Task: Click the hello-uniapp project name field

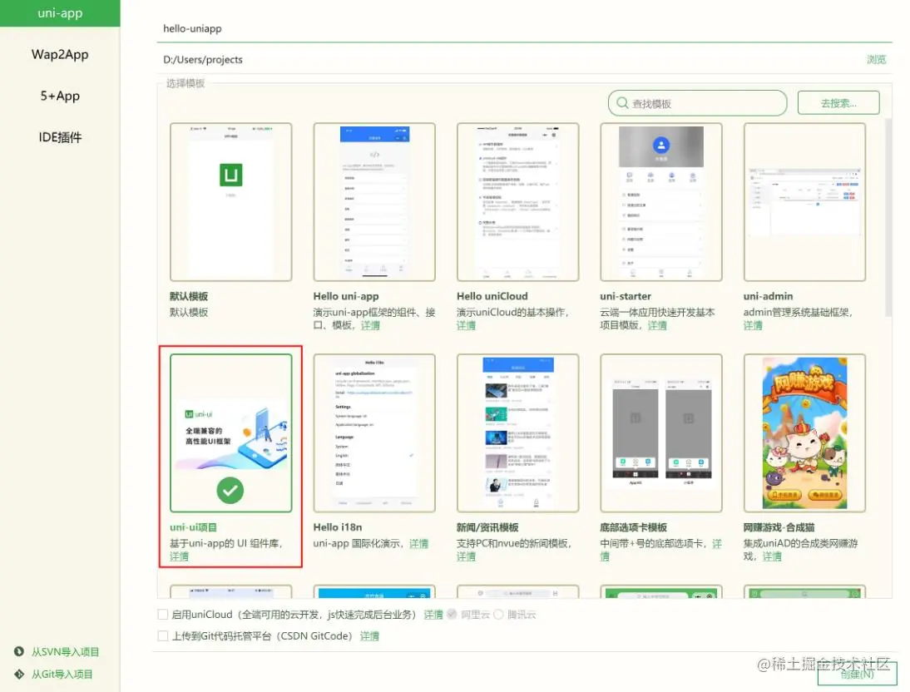Action: point(333,27)
